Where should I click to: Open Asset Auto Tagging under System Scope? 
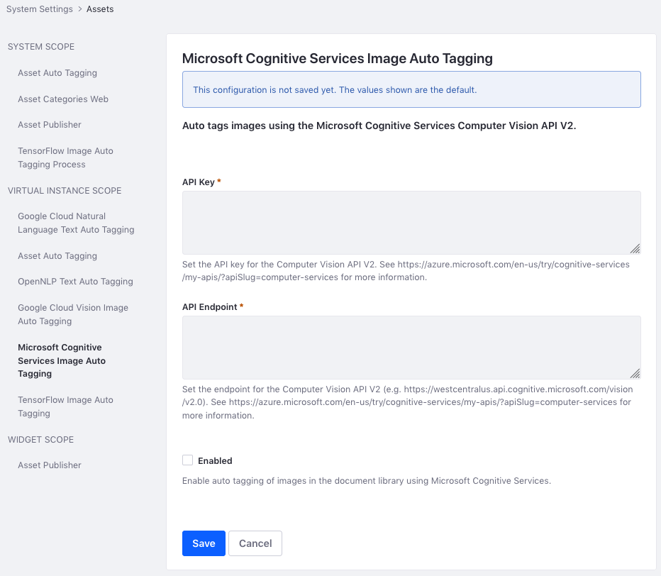point(57,73)
